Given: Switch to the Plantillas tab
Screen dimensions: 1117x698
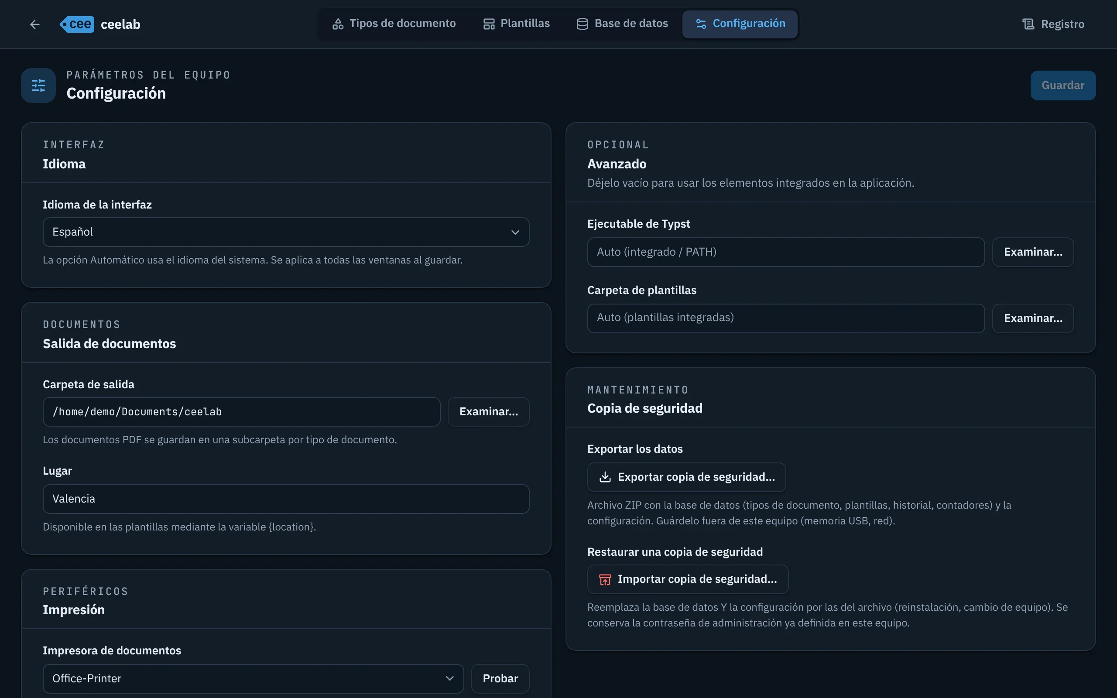Looking at the screenshot, I should coord(517,24).
